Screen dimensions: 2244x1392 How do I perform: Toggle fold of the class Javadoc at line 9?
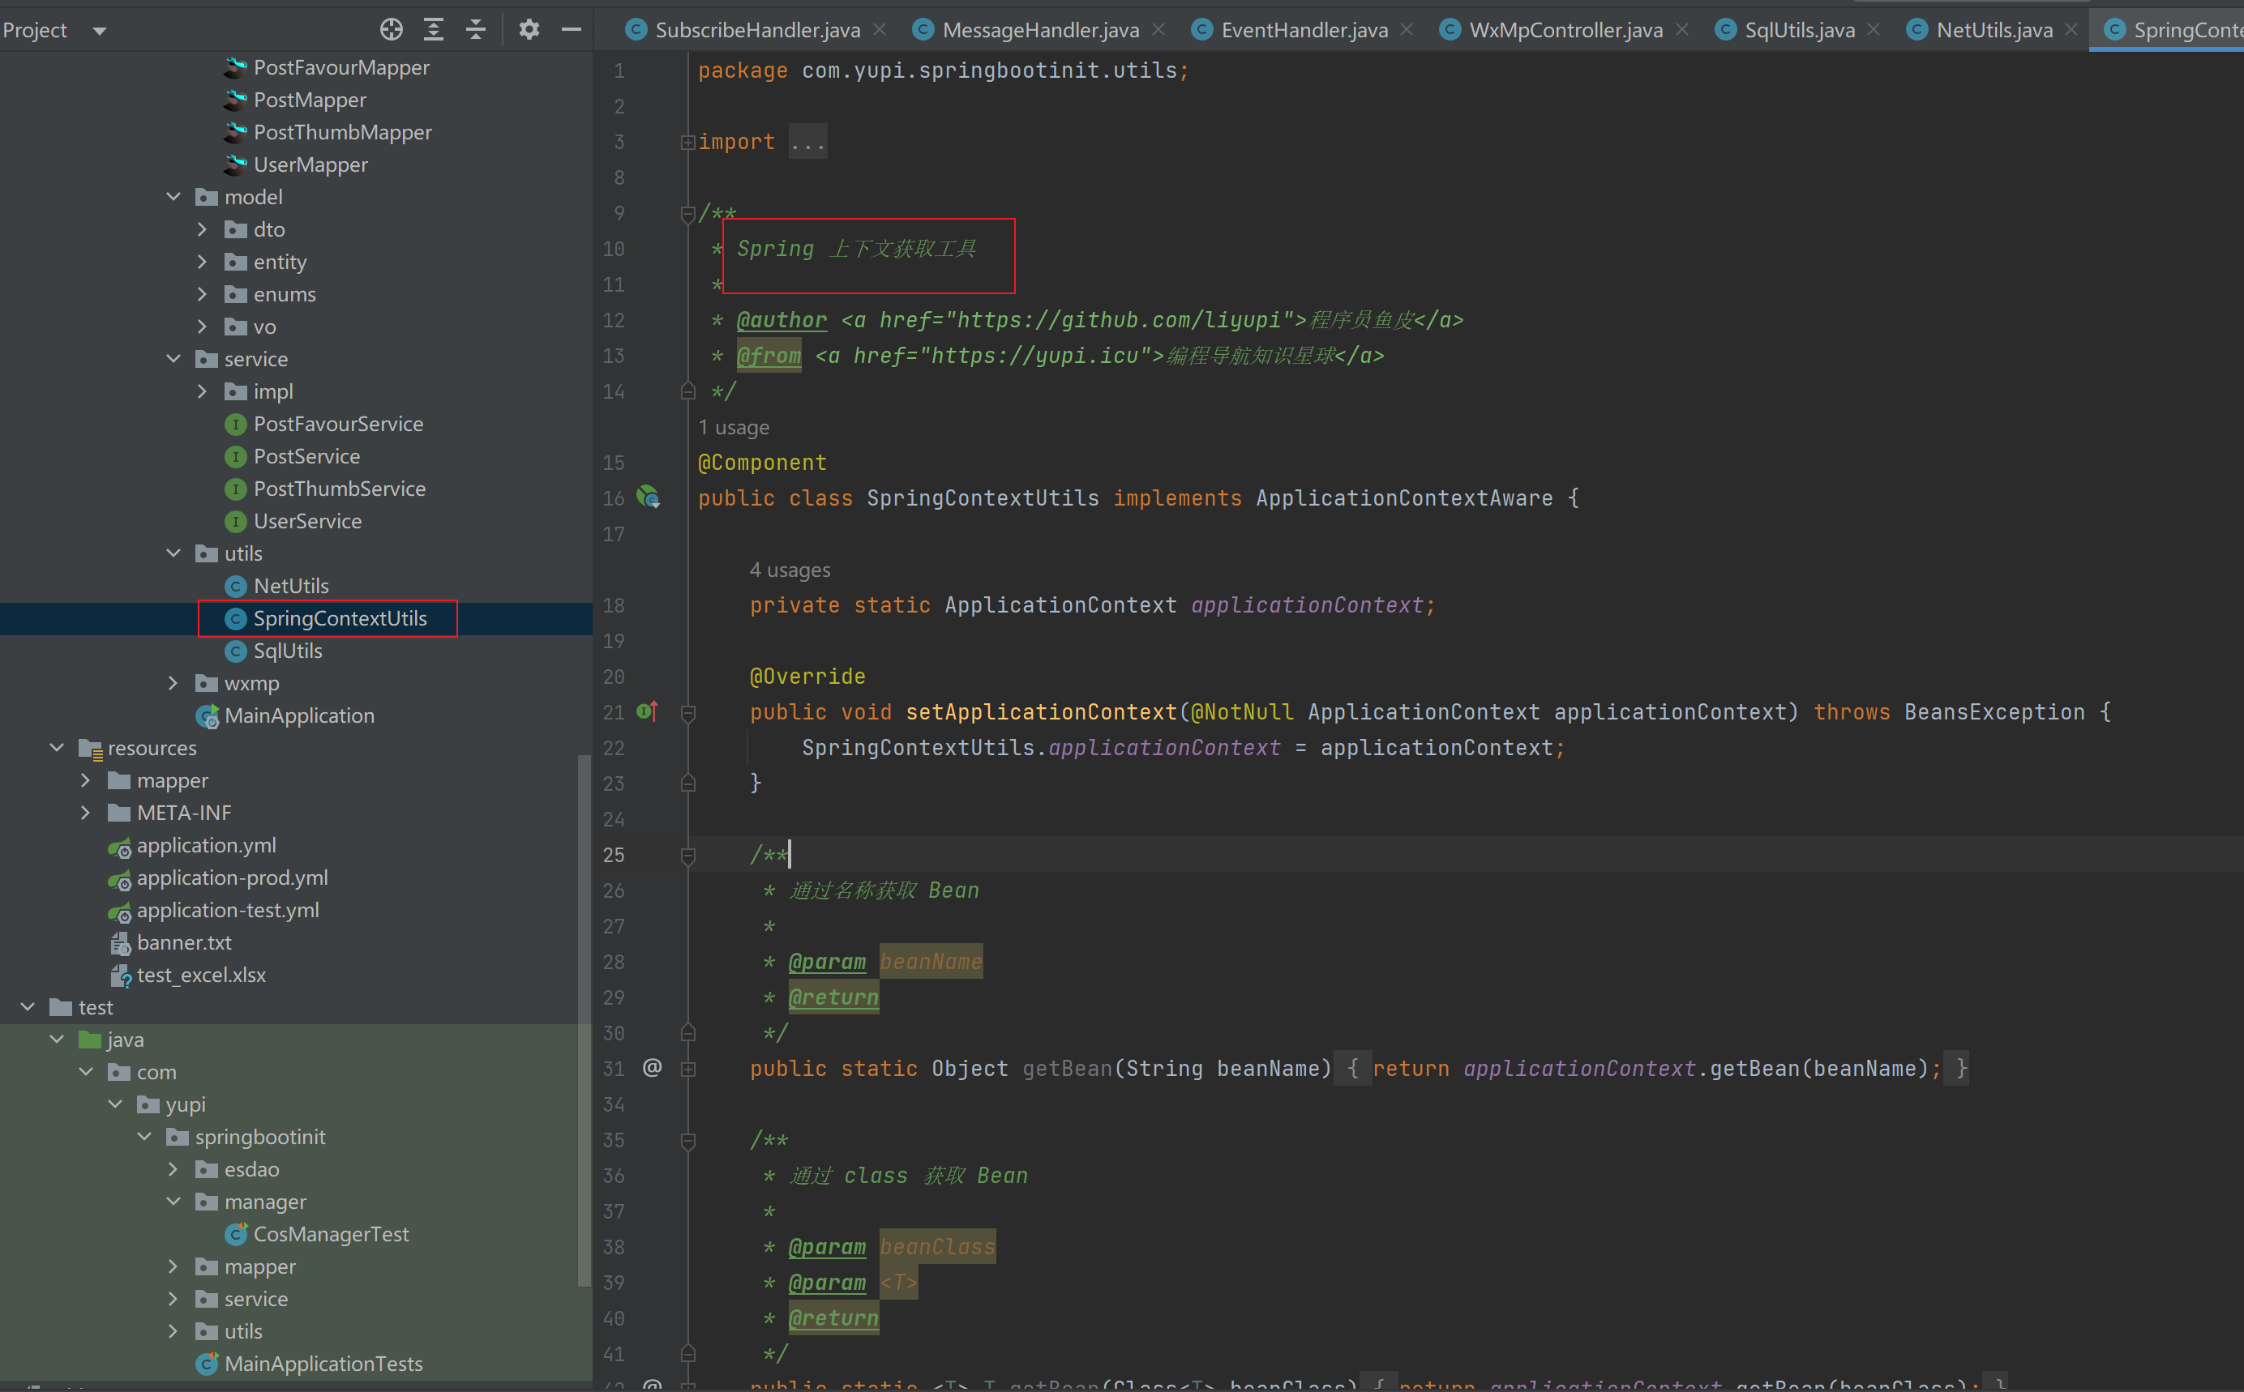click(x=687, y=214)
